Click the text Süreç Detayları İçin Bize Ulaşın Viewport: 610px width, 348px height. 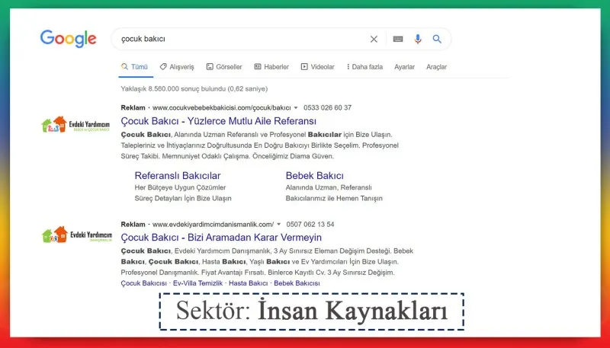pyautogui.click(x=183, y=198)
